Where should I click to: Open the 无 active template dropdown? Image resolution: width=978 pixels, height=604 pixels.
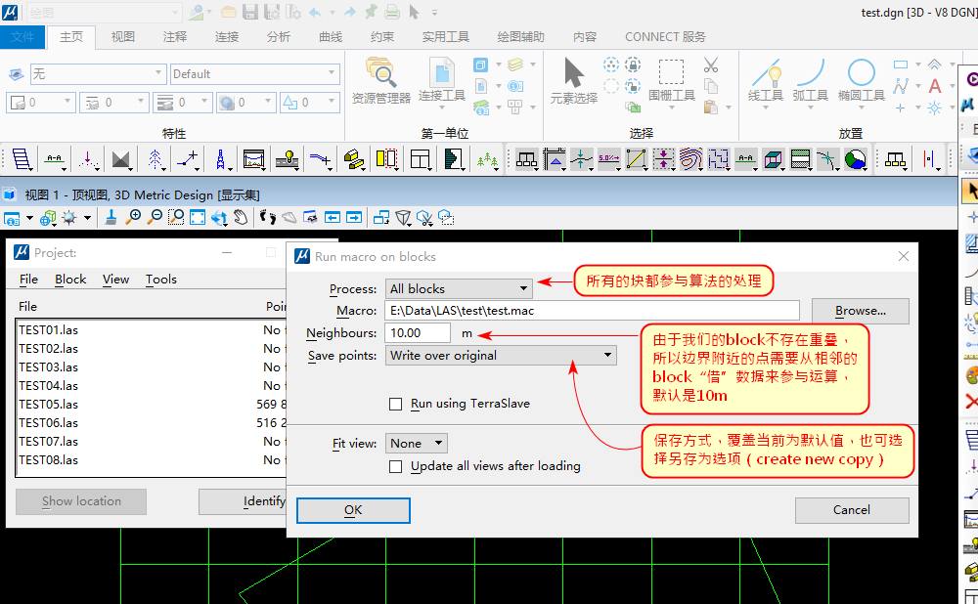tap(98, 74)
